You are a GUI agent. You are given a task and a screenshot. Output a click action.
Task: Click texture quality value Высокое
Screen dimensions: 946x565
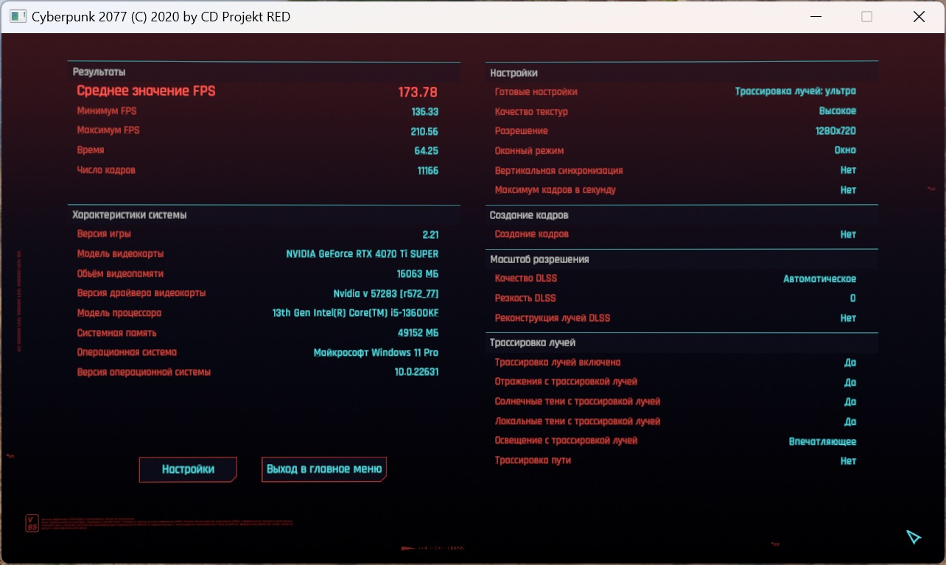pos(838,111)
